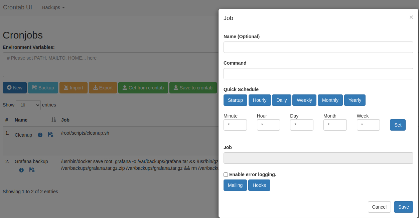
Task: Open the Hooks settings
Action: [x=259, y=185]
